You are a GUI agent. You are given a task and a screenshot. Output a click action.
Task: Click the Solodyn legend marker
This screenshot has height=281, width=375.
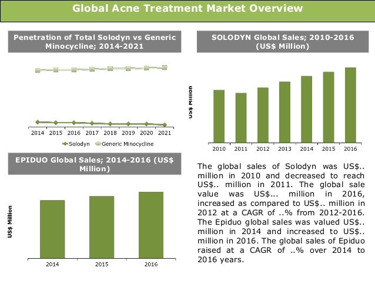pyautogui.click(x=65, y=144)
